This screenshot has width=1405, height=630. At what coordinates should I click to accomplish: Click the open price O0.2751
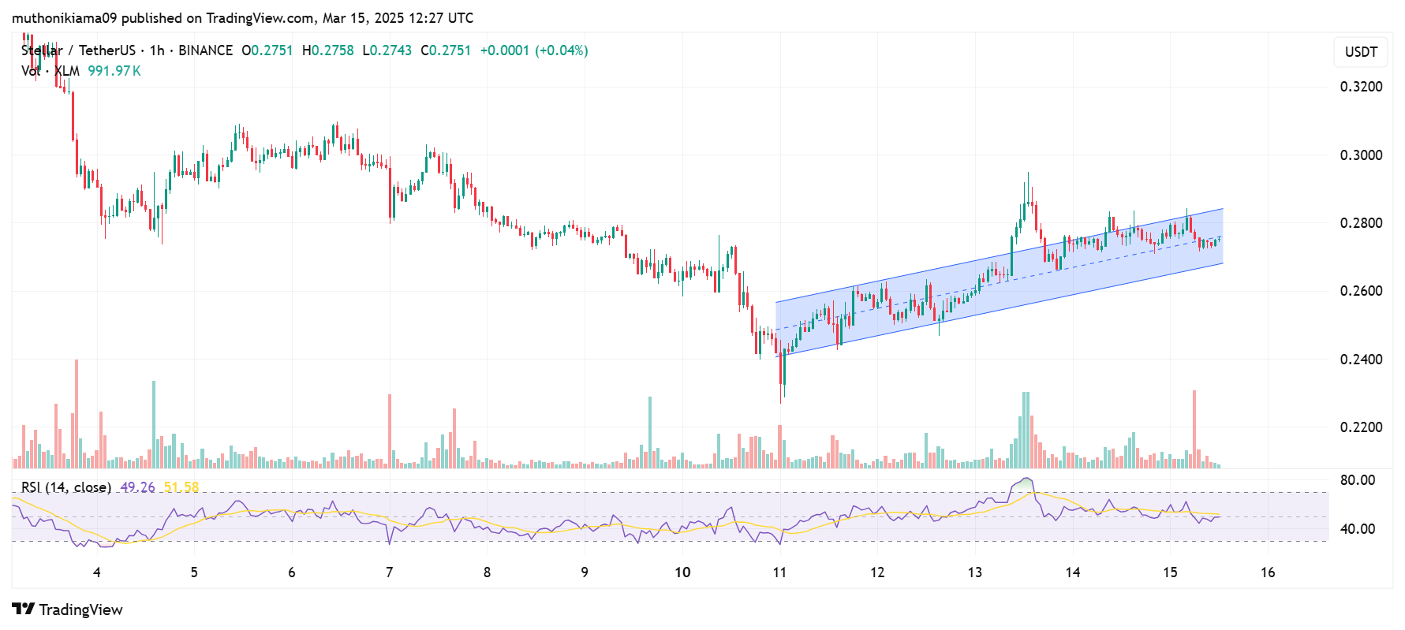(267, 50)
